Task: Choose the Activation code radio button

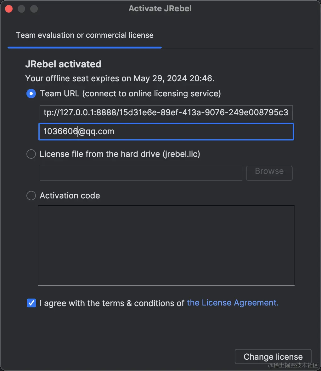Action: 31,196
